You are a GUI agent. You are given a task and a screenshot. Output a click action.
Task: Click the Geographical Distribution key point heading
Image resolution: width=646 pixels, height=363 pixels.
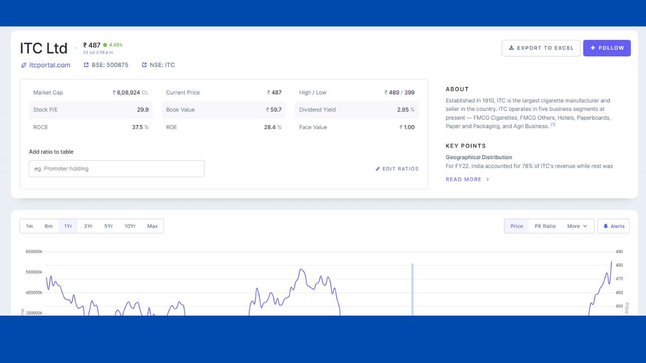click(x=479, y=157)
